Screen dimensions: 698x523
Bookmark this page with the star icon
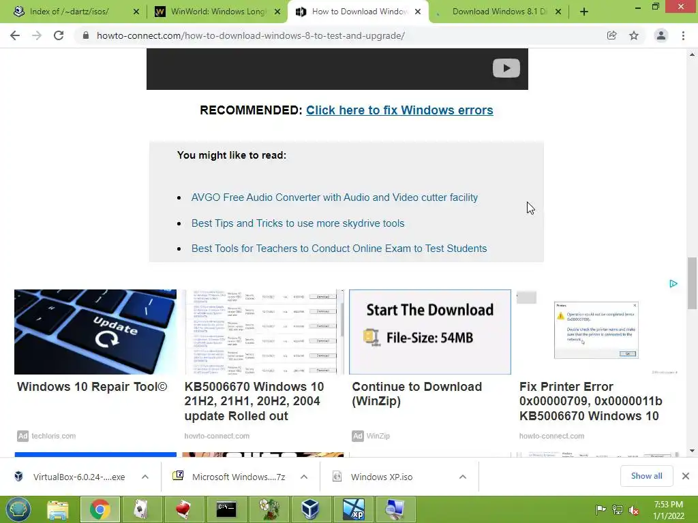634,35
